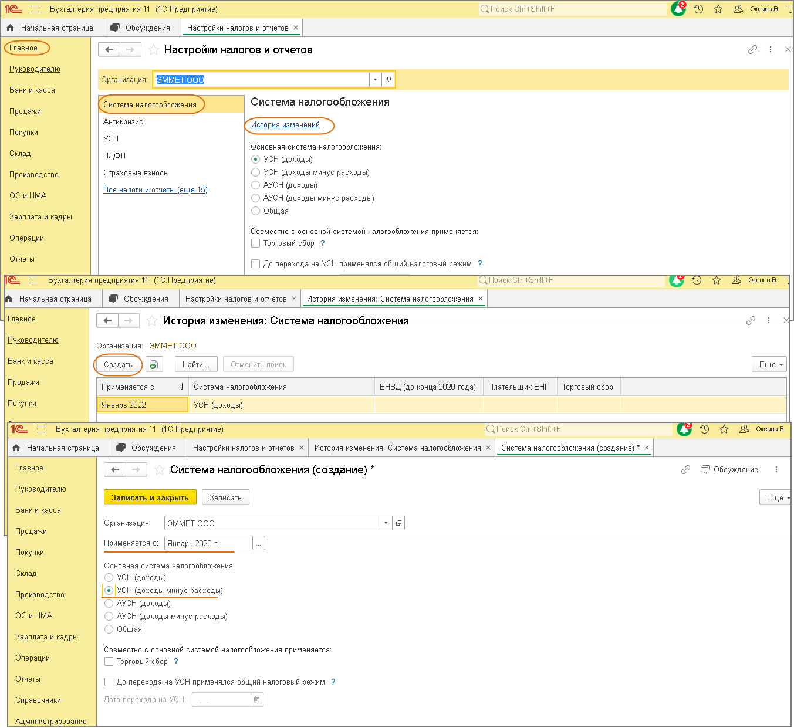
Task: Get link icon in История изменения window
Action: (x=751, y=321)
